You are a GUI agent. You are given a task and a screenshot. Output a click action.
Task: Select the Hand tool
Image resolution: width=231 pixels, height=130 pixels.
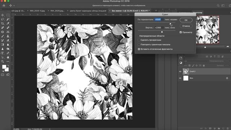8,57
